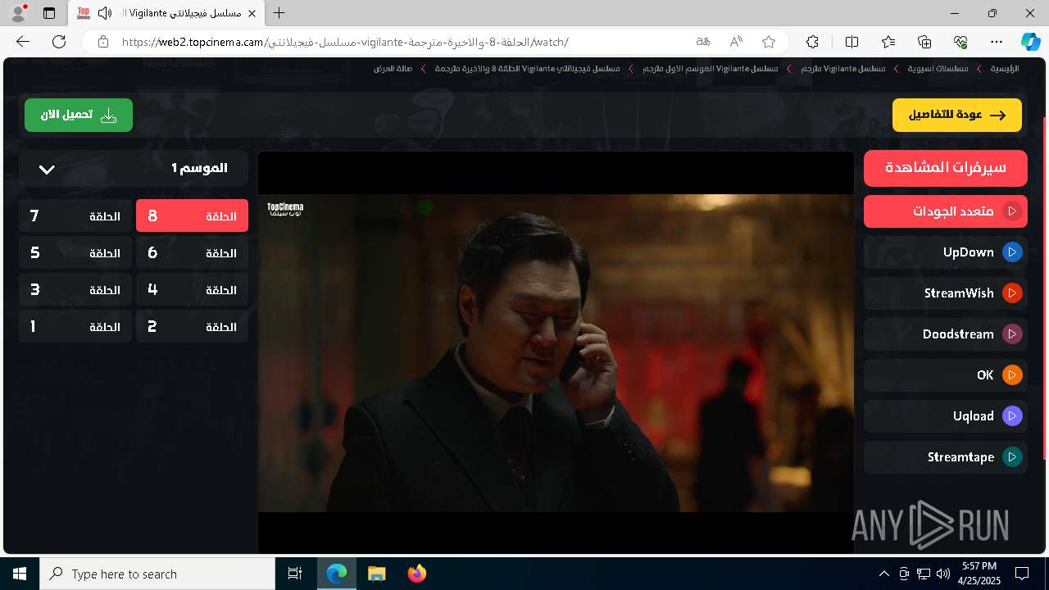Image resolution: width=1049 pixels, height=590 pixels.
Task: Refresh the page
Action: tap(59, 42)
